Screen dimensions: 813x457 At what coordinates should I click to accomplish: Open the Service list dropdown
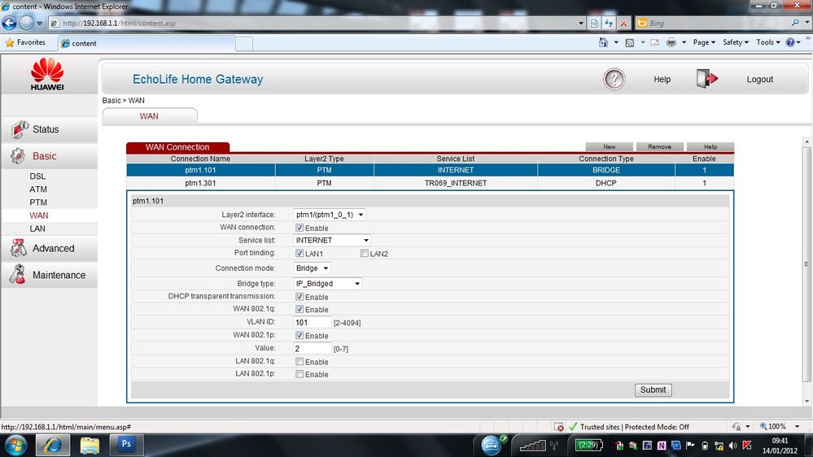(x=332, y=241)
